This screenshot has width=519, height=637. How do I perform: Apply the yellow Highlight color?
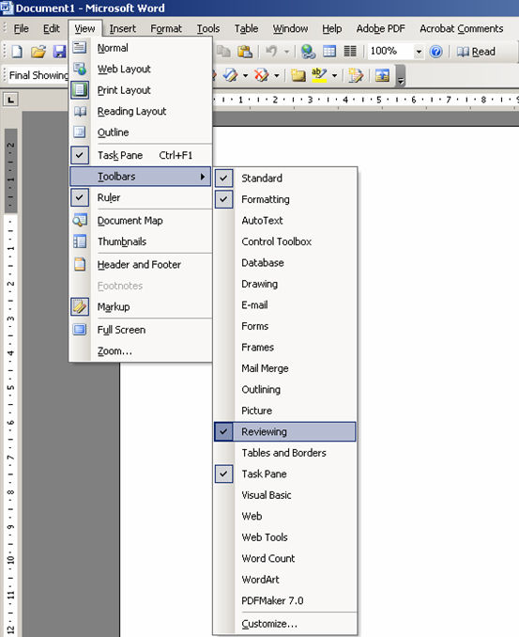click(x=319, y=75)
